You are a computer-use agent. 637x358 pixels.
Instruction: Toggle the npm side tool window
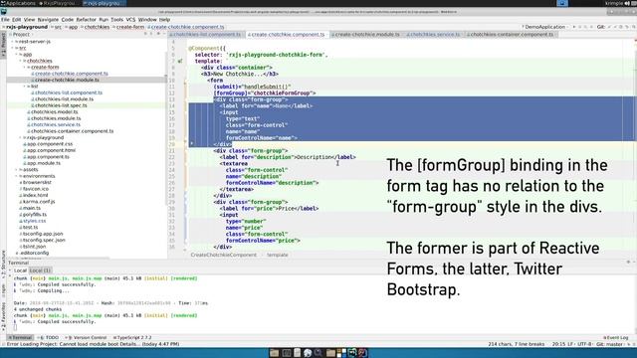pyautogui.click(x=3, y=289)
